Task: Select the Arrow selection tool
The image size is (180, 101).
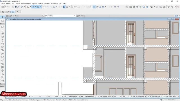Action: pyautogui.click(x=3, y=17)
